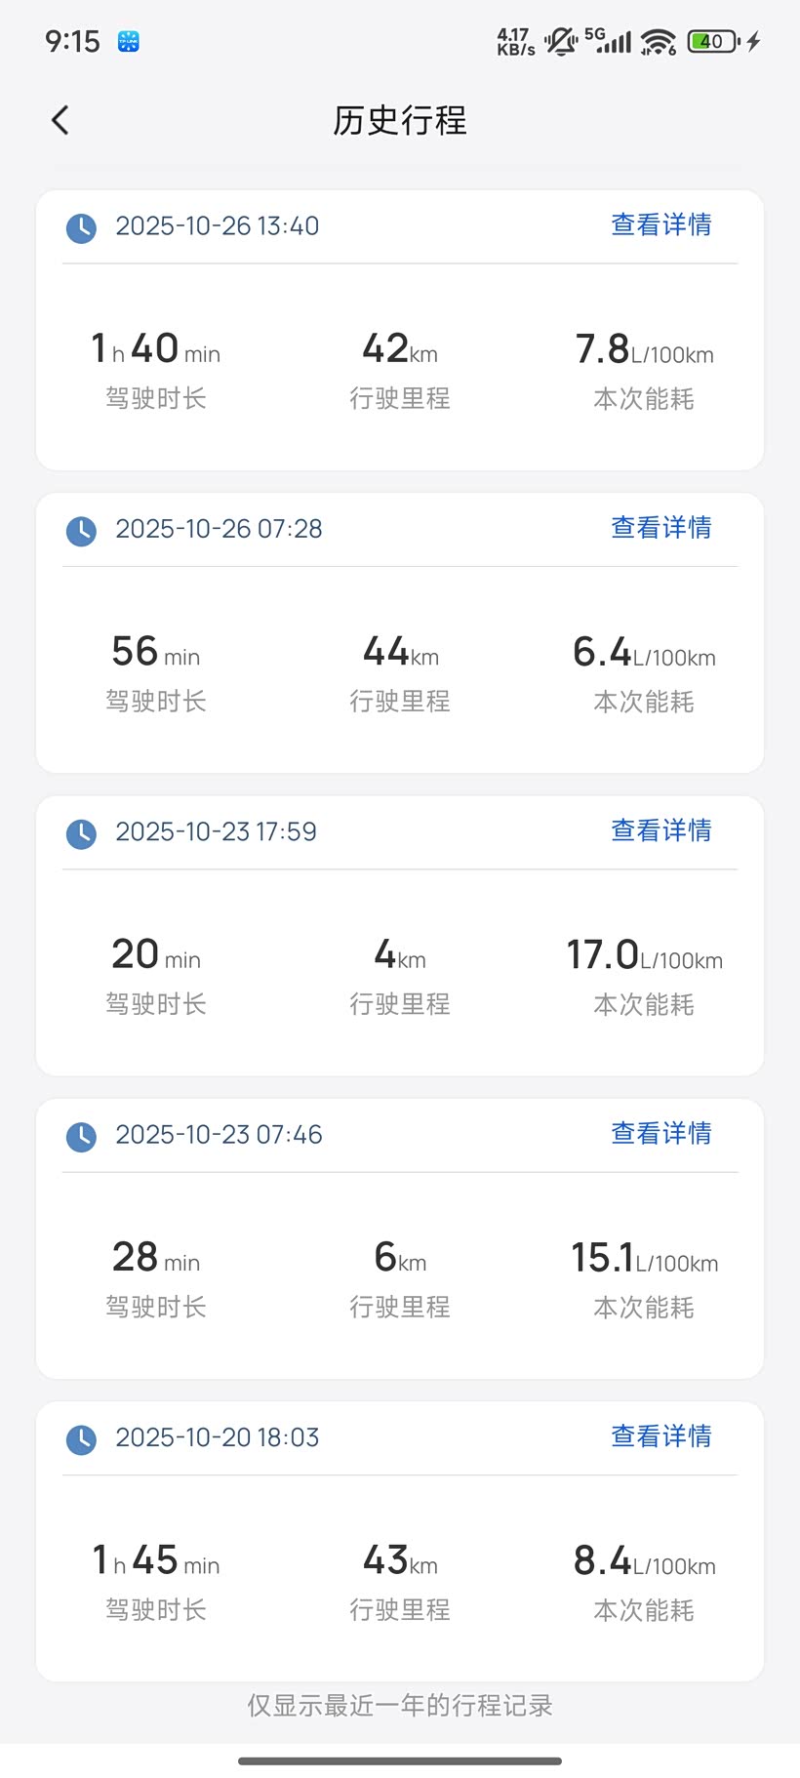Tap the 历史行程 page title
Image resolution: width=800 pixels, height=1778 pixels.
400,121
